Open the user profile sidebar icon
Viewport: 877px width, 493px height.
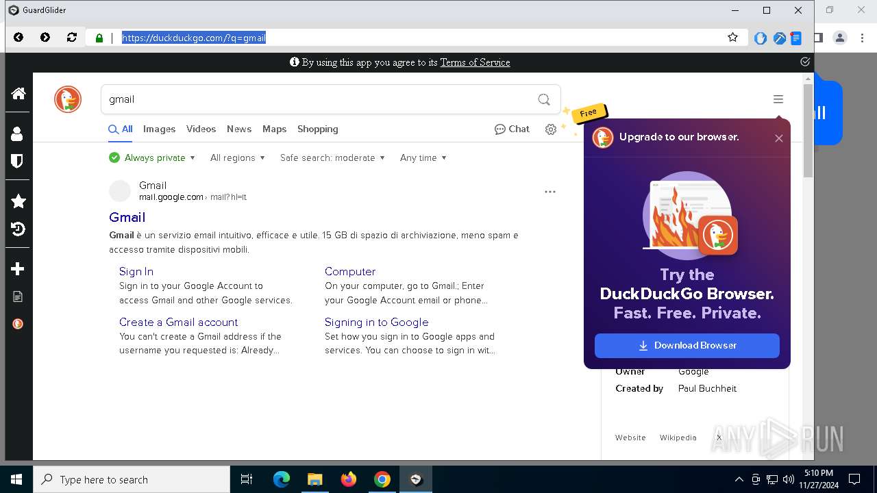click(17, 134)
